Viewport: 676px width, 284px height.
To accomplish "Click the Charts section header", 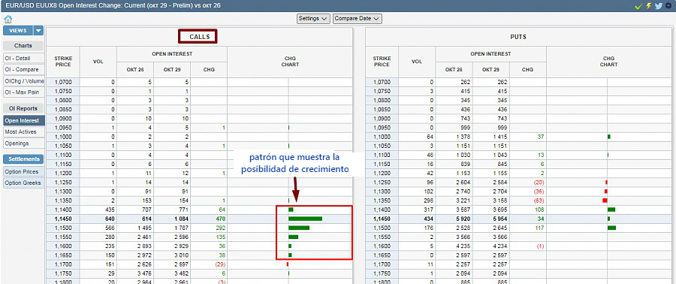I will point(23,46).
